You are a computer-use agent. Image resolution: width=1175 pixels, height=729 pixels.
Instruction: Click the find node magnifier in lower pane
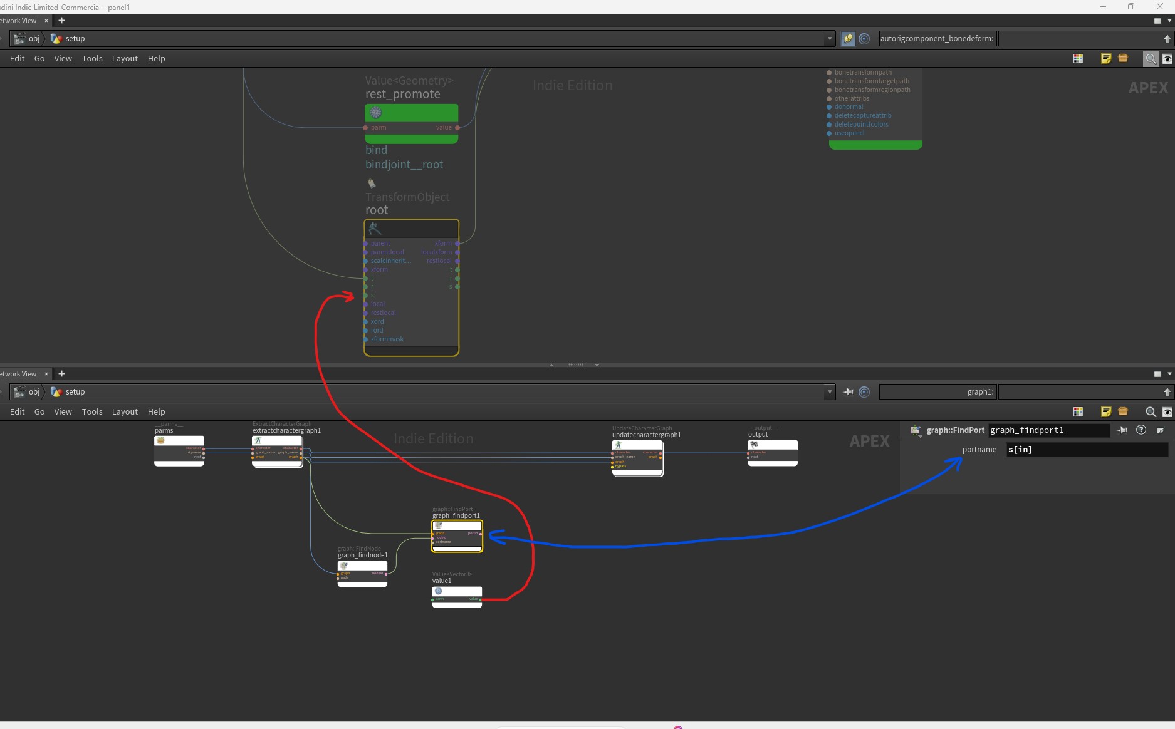(x=1151, y=412)
